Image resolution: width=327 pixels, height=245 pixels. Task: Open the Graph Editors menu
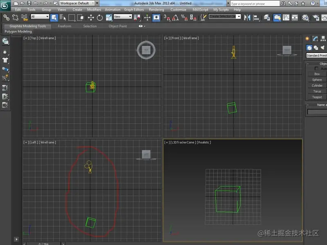(134, 9)
